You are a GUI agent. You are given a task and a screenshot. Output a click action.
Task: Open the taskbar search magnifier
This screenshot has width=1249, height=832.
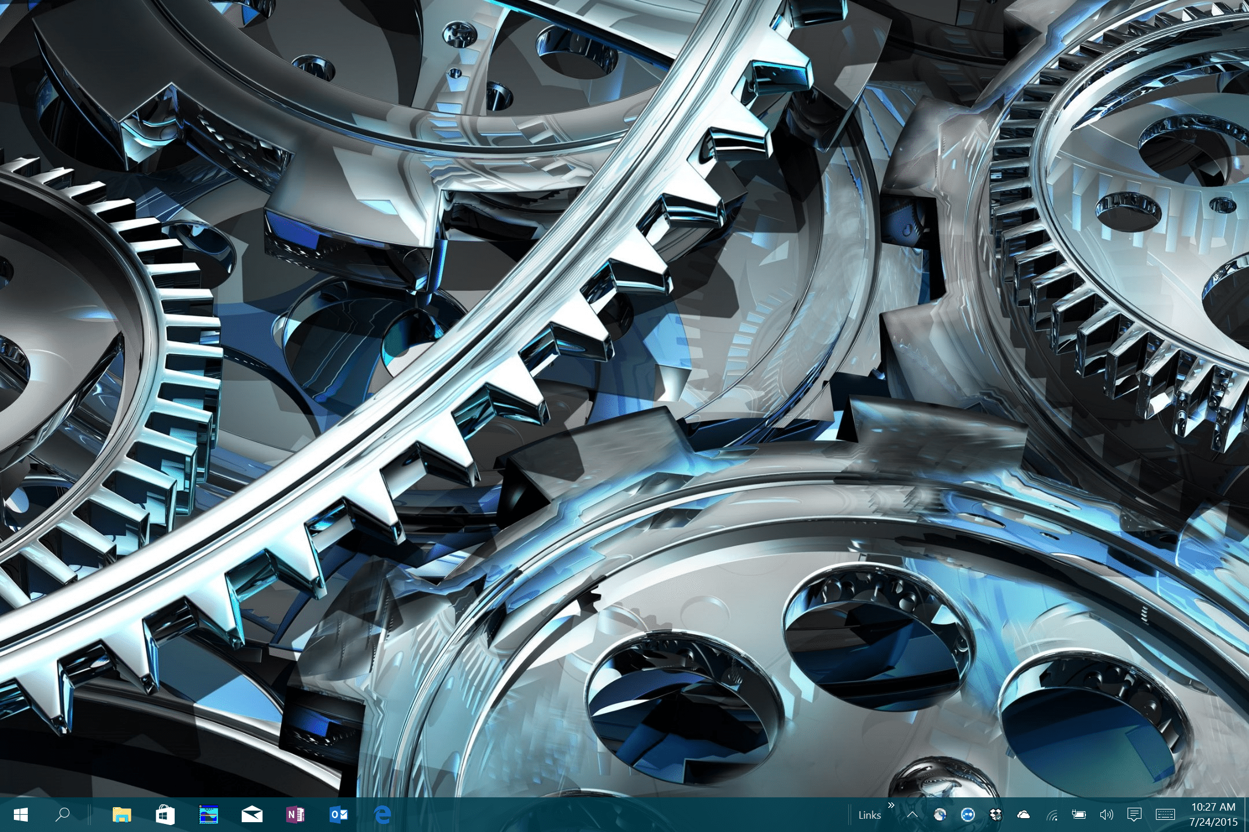[x=62, y=815]
